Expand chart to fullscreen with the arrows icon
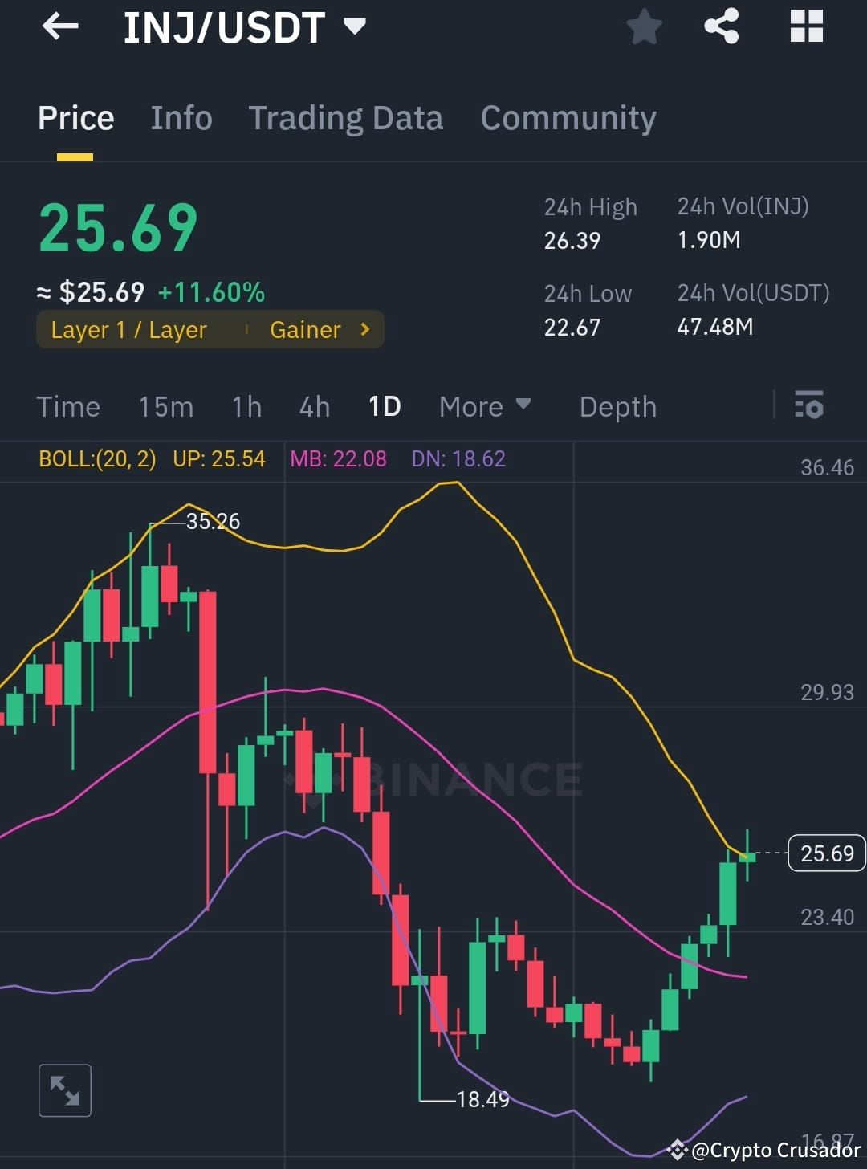The image size is (867, 1169). (64, 1090)
